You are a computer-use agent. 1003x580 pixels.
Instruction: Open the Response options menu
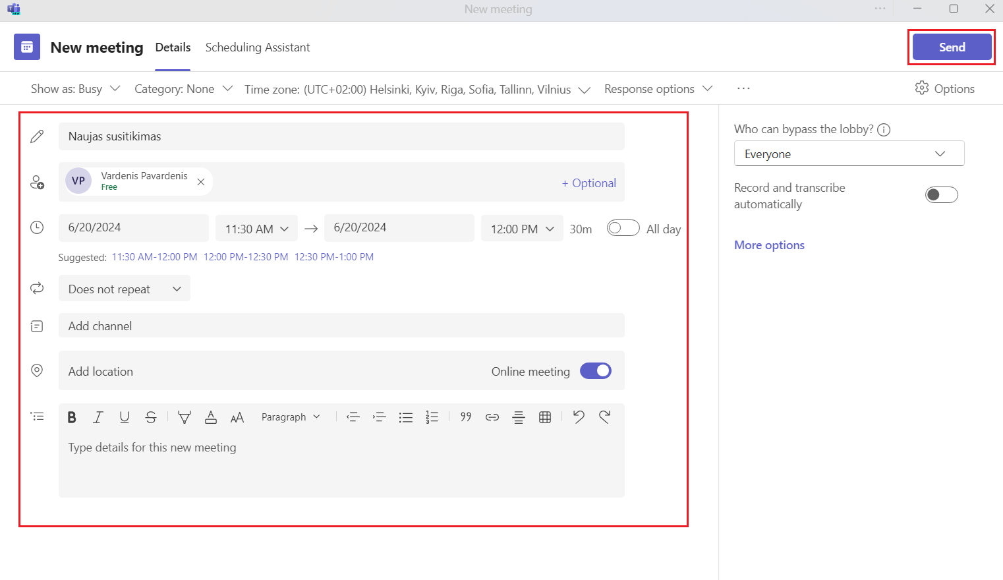click(x=658, y=89)
